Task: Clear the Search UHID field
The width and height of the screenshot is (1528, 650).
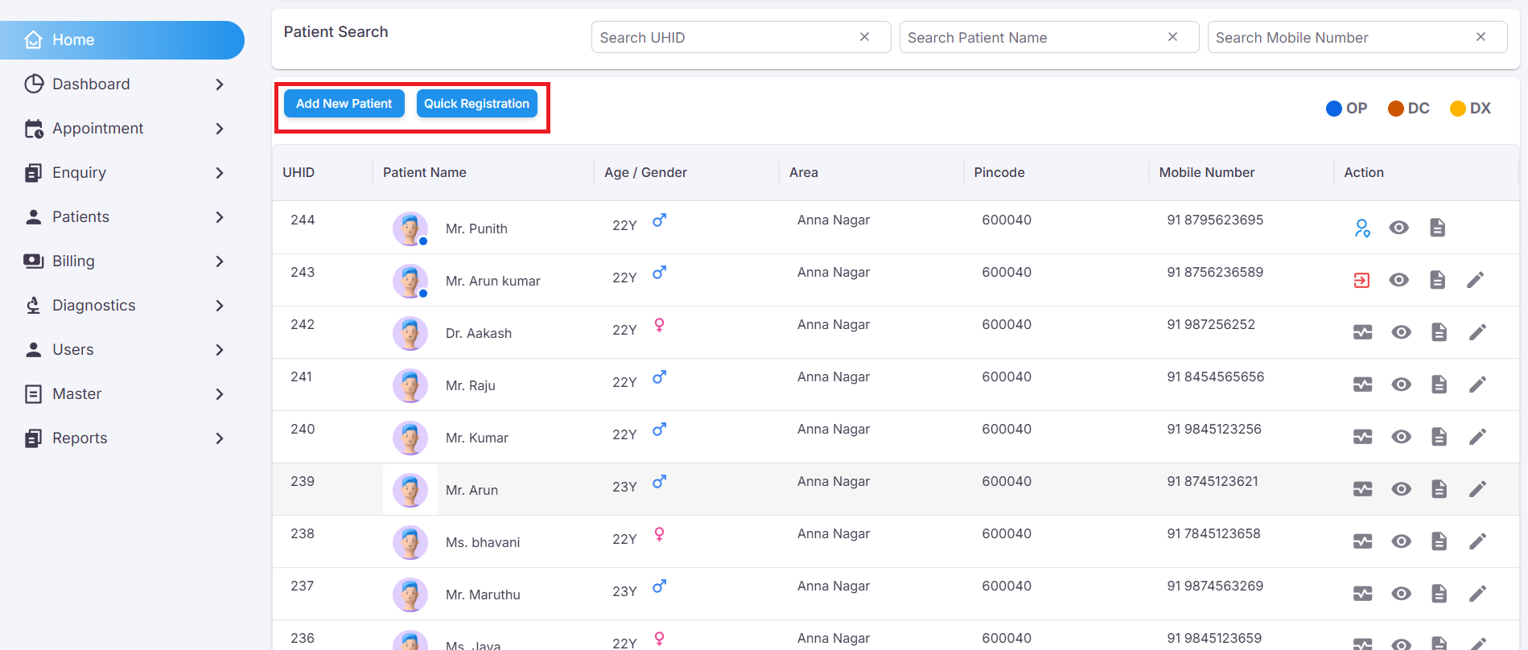Action: (x=864, y=37)
